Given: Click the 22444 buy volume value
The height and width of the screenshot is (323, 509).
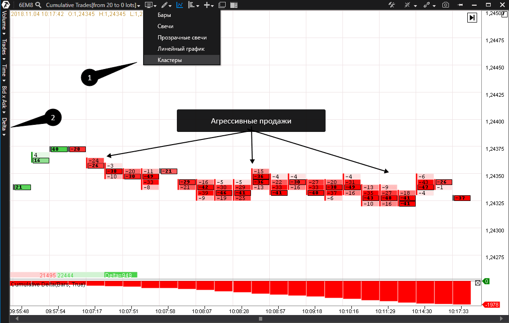Looking at the screenshot, I should (x=66, y=275).
